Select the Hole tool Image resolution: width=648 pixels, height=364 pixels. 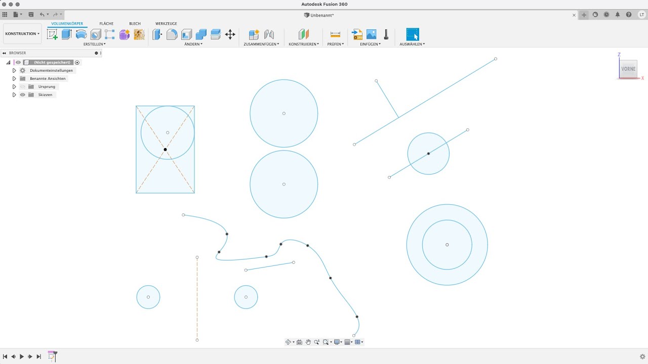(96, 34)
